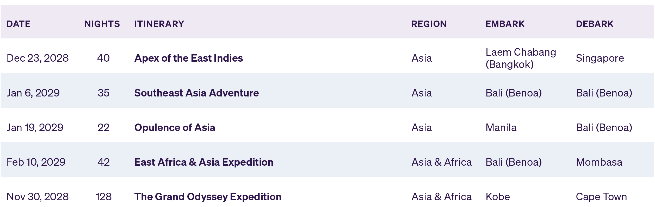Image resolution: width=655 pixels, height=207 pixels.
Task: Open The Grand Odyssey Expedition itinerary
Action: [x=208, y=197]
